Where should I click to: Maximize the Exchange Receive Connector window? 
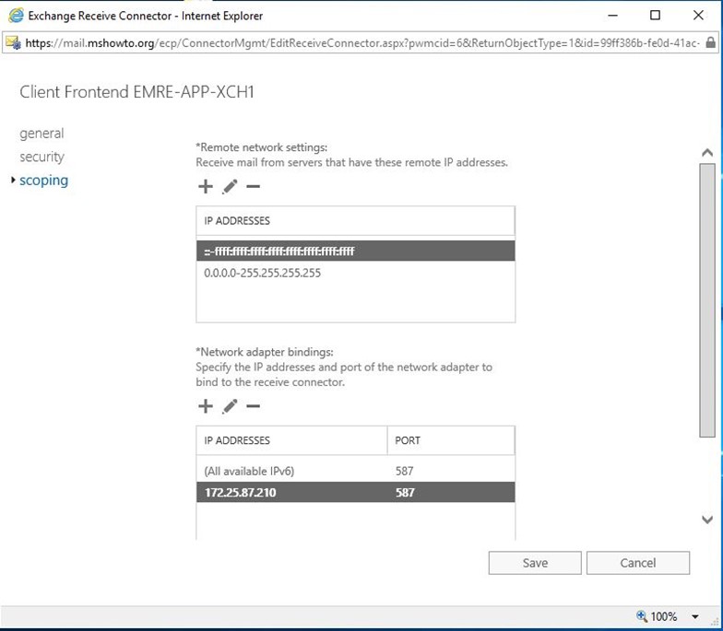click(655, 15)
